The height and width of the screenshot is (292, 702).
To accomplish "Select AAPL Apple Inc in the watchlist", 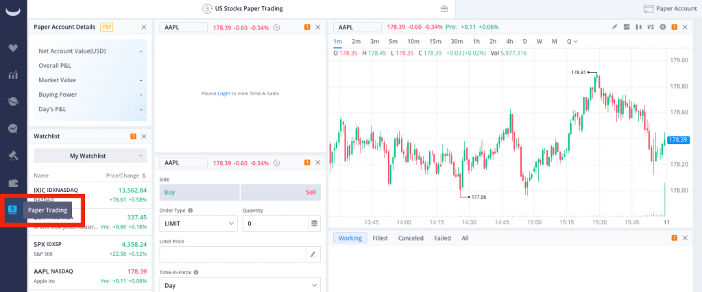I will (x=90, y=276).
